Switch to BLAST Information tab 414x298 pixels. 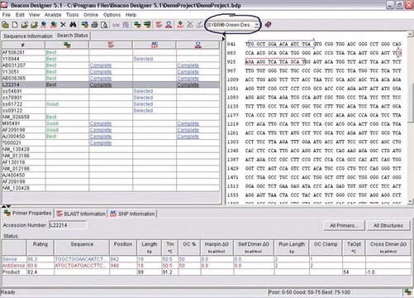[81, 214]
